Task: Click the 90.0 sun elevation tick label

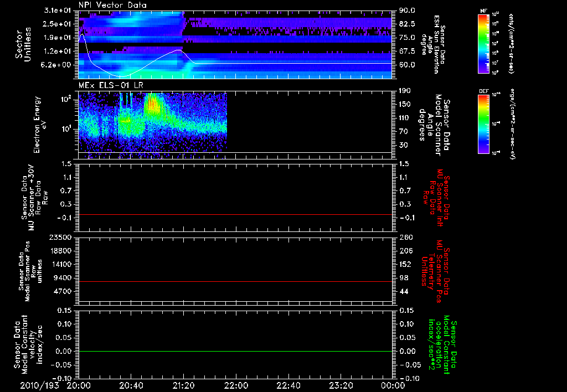Action: pyautogui.click(x=407, y=11)
